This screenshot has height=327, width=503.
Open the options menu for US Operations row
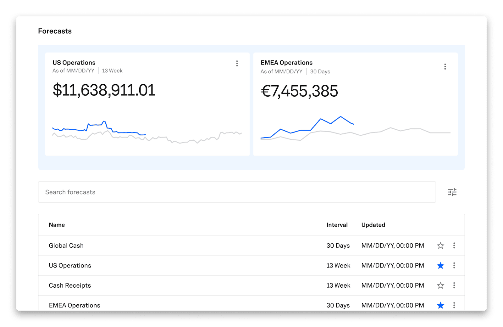454,265
